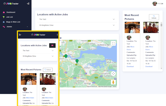
Task: Click the pink map button in mobile Locations card
Action: coord(52,45)
